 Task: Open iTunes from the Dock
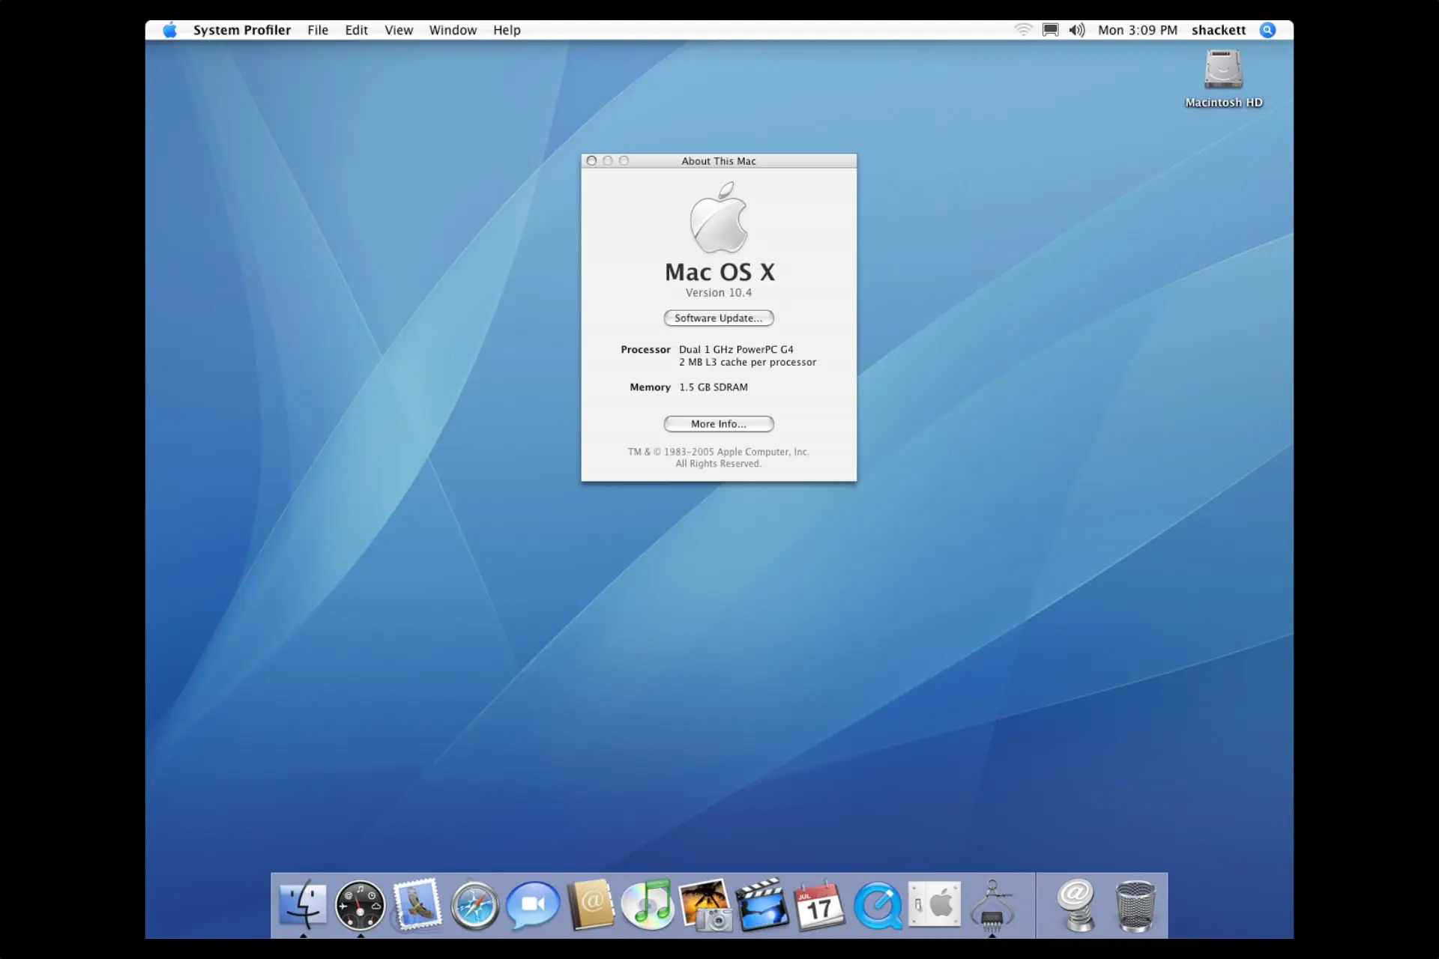[648, 905]
